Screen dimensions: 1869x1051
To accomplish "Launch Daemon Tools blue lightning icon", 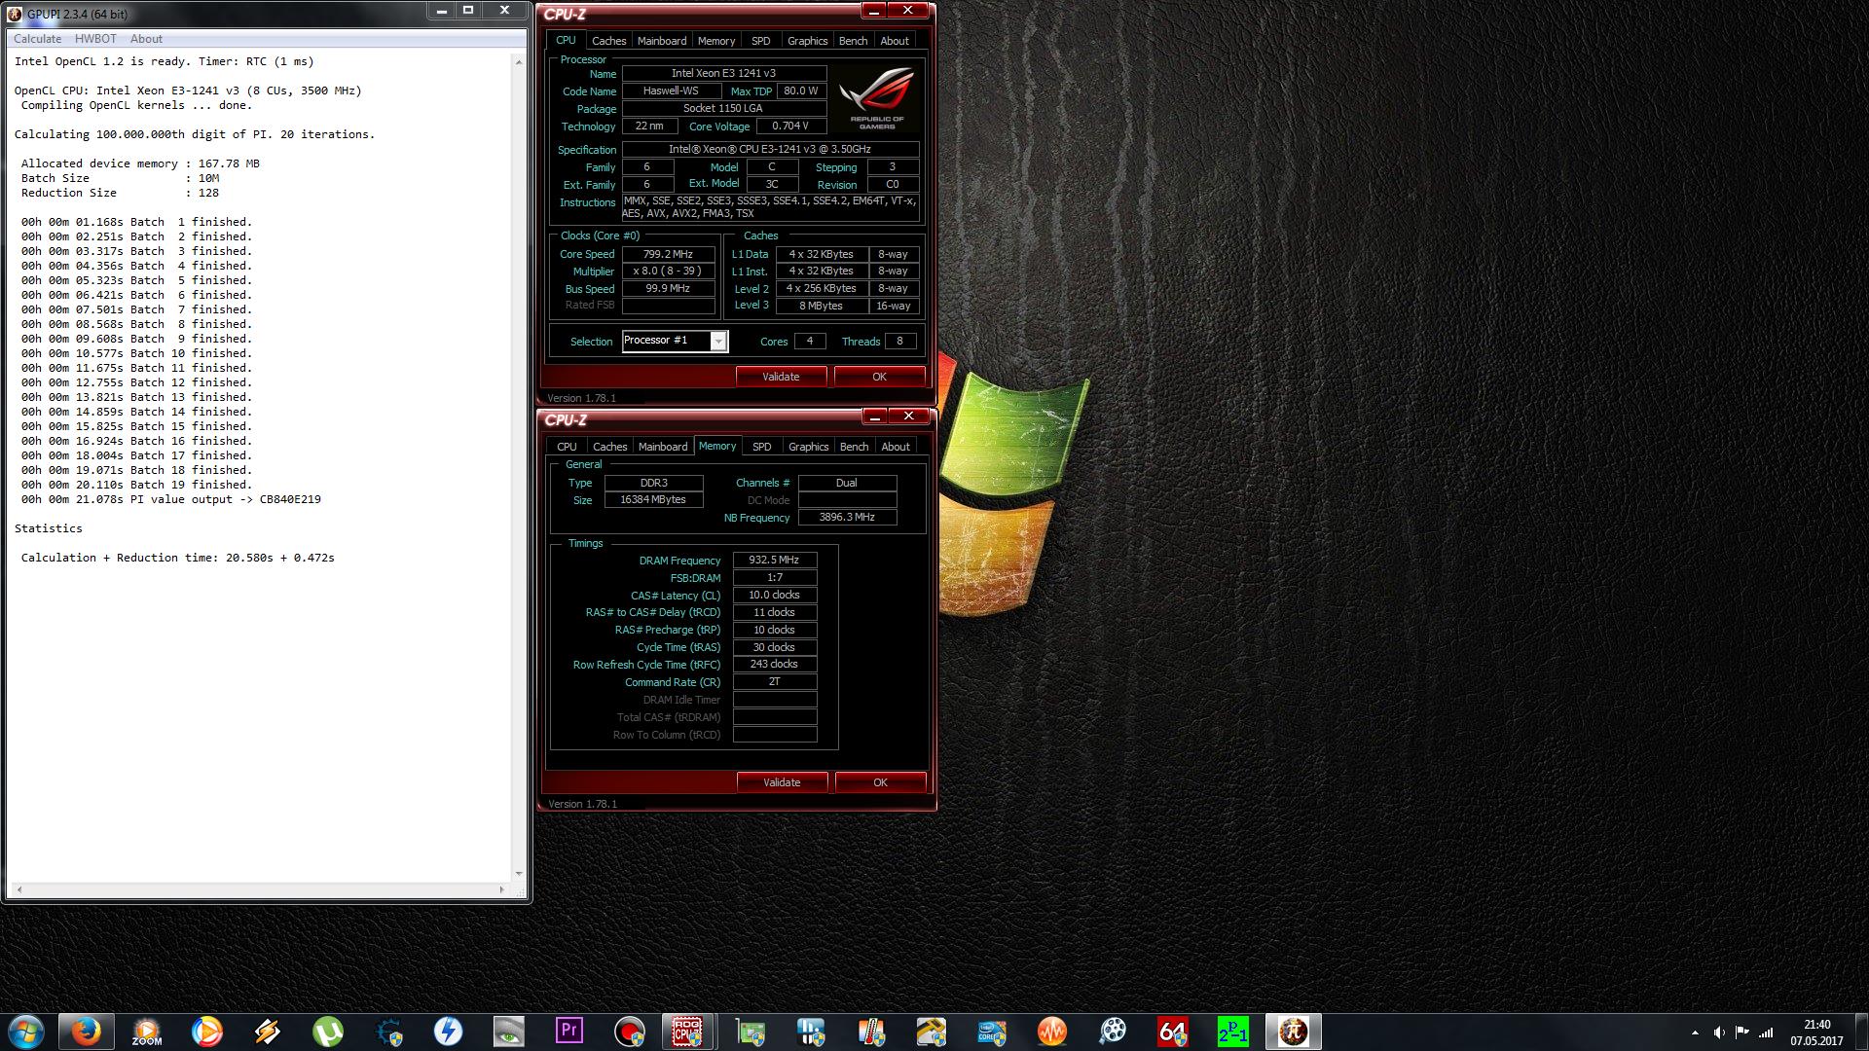I will (x=449, y=1032).
